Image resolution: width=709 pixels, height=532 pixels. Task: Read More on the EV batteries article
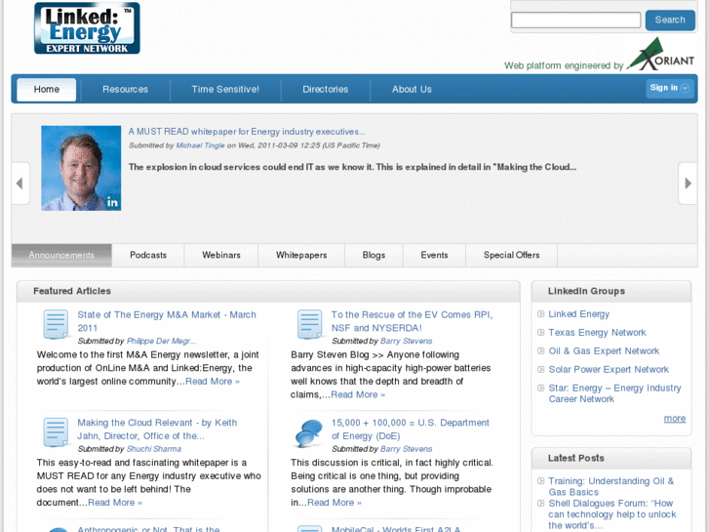358,394
